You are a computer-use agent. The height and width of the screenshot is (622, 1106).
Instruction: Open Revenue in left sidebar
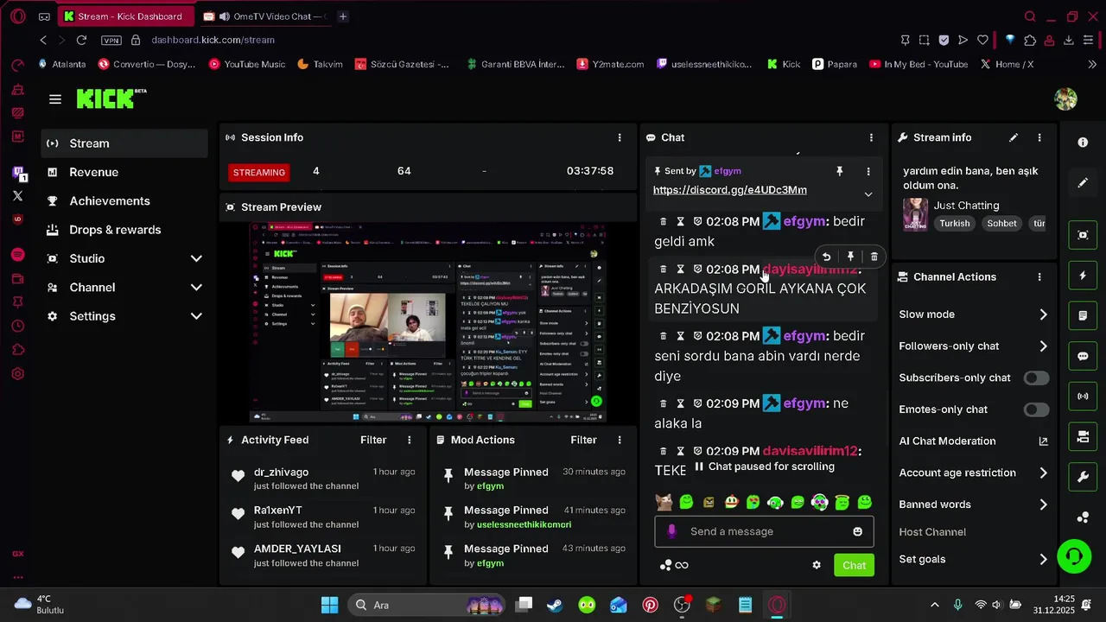(124, 172)
